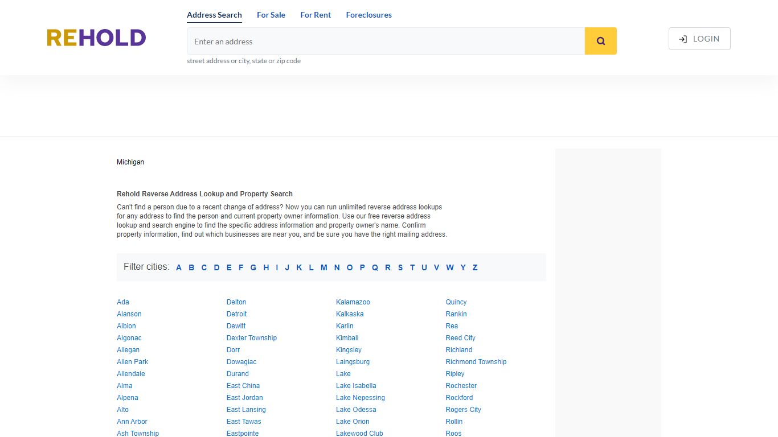The height and width of the screenshot is (437, 778).
Task: Click the Michigan breadcrumb text
Action: click(130, 162)
